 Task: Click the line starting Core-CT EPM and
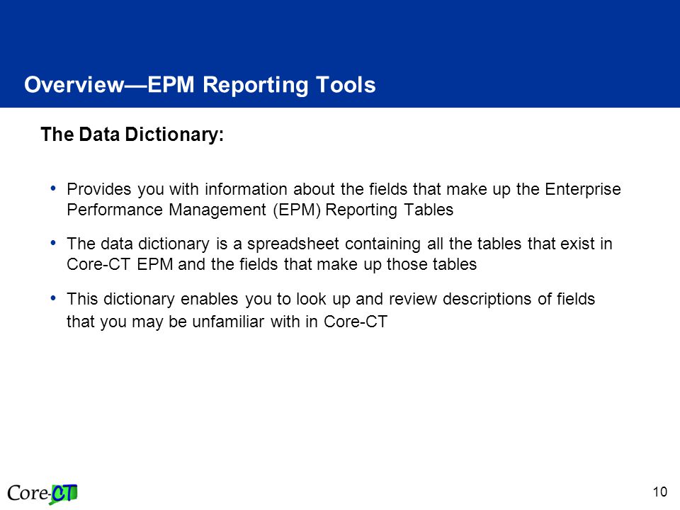[x=271, y=264]
